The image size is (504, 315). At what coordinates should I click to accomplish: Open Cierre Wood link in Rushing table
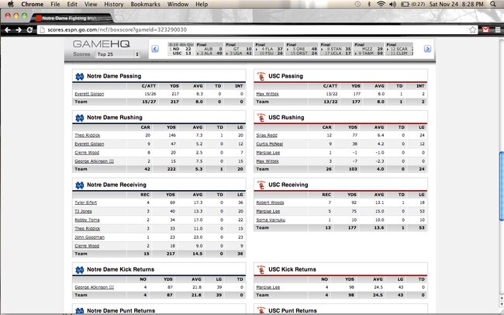[x=87, y=153]
